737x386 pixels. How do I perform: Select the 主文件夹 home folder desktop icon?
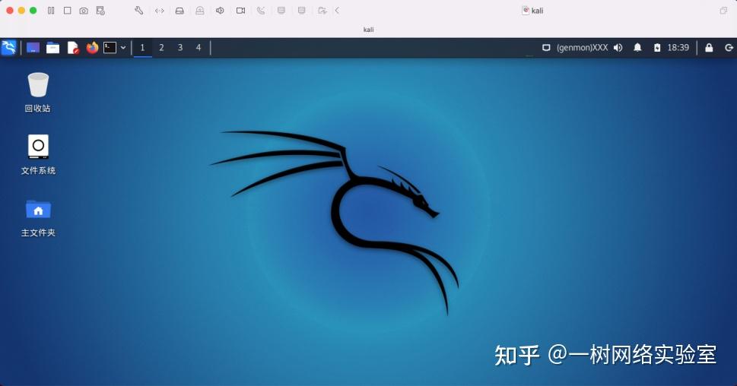[x=38, y=218]
